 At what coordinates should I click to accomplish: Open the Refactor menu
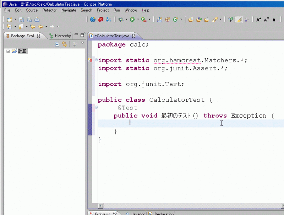click(49, 10)
